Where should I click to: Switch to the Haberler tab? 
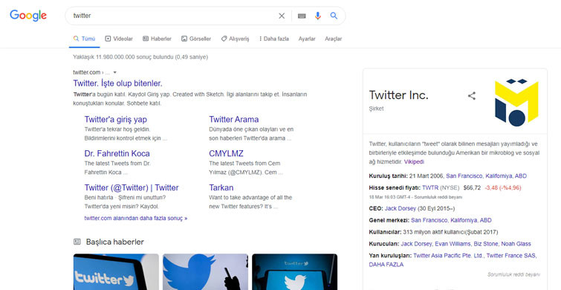pos(157,39)
